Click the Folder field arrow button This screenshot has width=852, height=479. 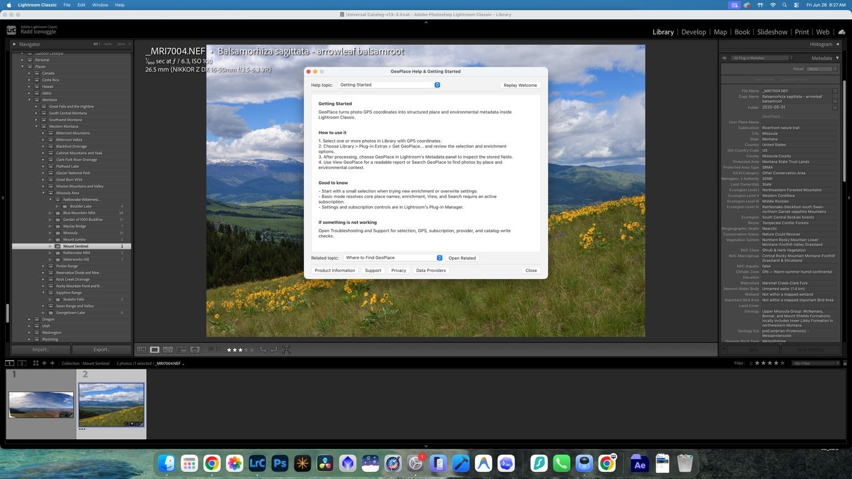pyautogui.click(x=835, y=108)
